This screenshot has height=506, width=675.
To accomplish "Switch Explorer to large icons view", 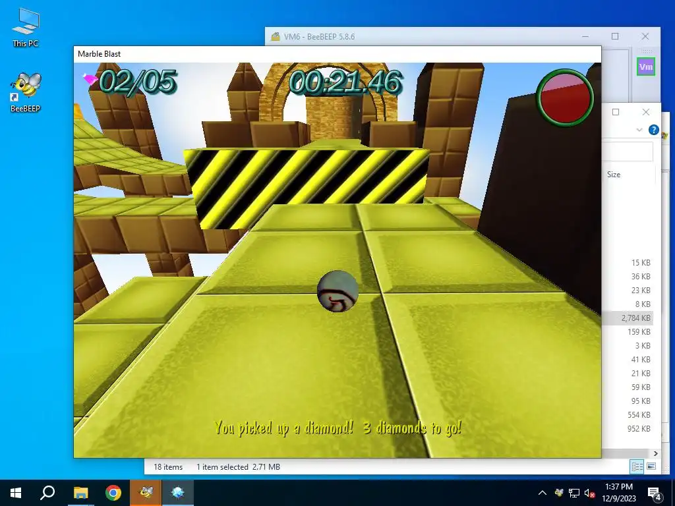I will pos(651,466).
